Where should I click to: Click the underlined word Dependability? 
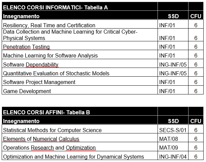pyautogui.click(x=42, y=65)
